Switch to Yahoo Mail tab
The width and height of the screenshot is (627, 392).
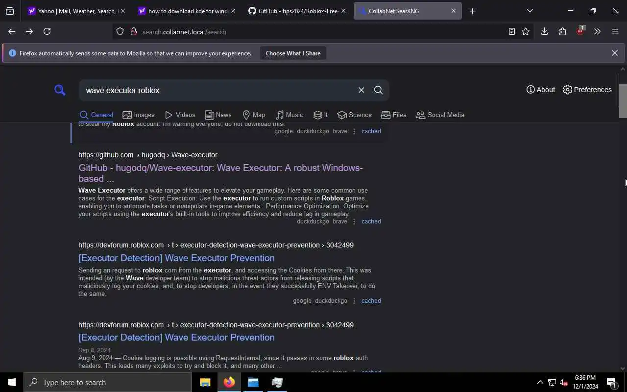pyautogui.click(x=76, y=11)
